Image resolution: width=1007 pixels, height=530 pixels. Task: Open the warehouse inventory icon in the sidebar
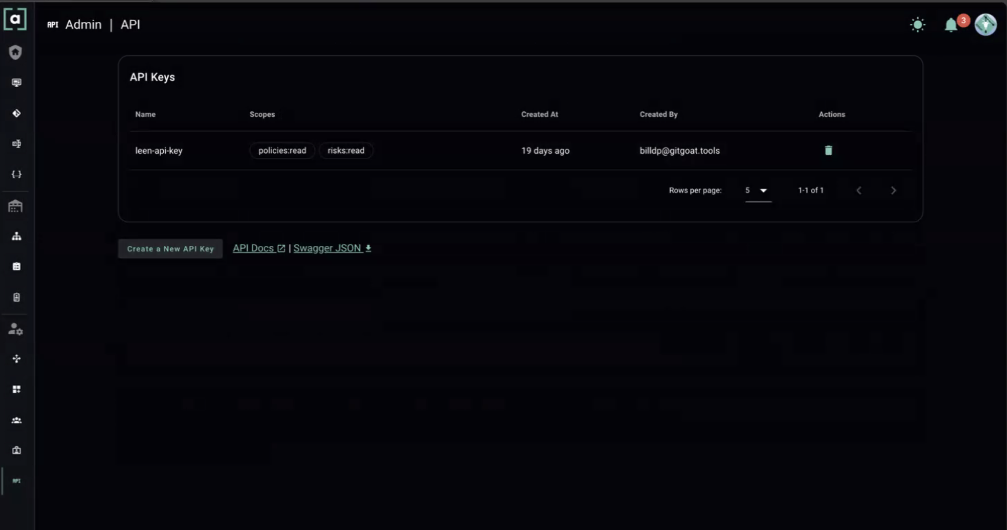pyautogui.click(x=15, y=206)
